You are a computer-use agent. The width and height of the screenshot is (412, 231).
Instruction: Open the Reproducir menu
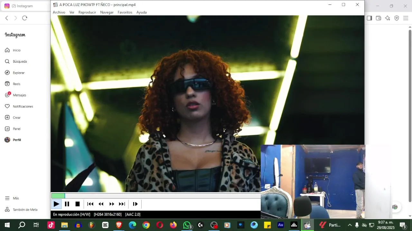87,12
